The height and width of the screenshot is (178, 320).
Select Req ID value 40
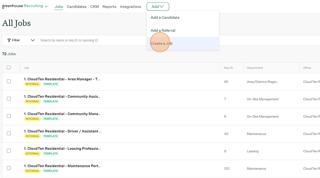point(226,134)
